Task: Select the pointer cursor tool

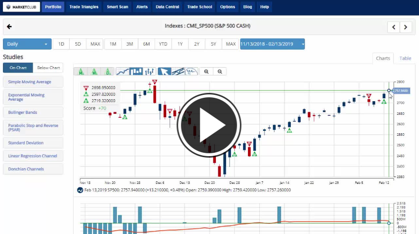Action: pyautogui.click(x=164, y=72)
